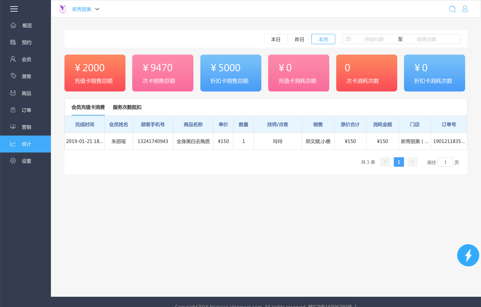
Task: Click order number 1901211835... cell
Action: (x=449, y=141)
